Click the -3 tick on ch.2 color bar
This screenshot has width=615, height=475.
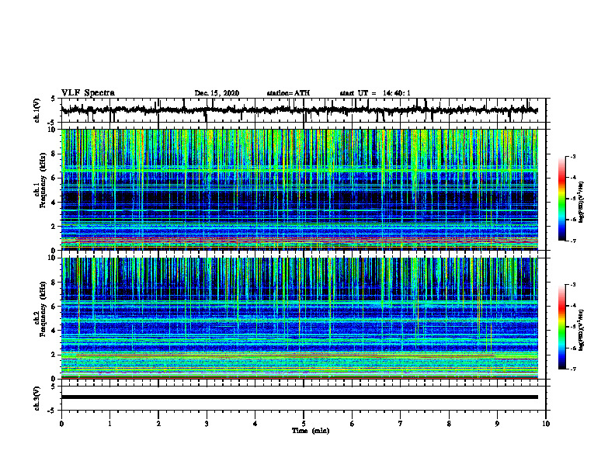pyautogui.click(x=572, y=285)
